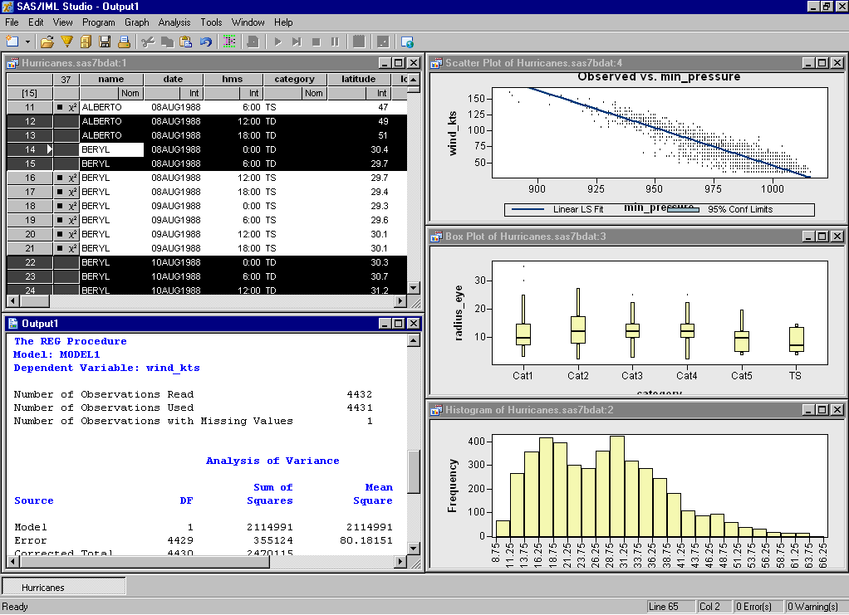Click the latitude value 30.7 in row 23
Image resolution: width=849 pixels, height=615 pixels.
pos(379,276)
